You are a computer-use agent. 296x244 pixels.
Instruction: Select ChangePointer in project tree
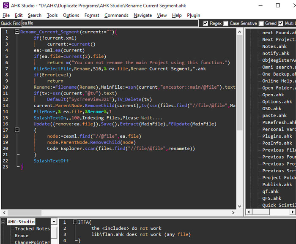[32, 242]
